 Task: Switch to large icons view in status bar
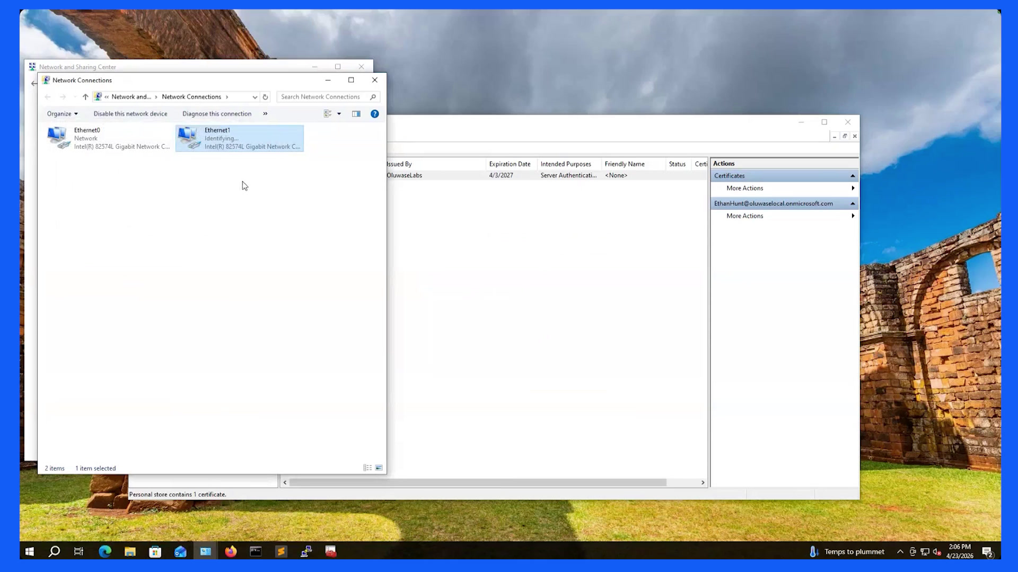[x=379, y=468]
